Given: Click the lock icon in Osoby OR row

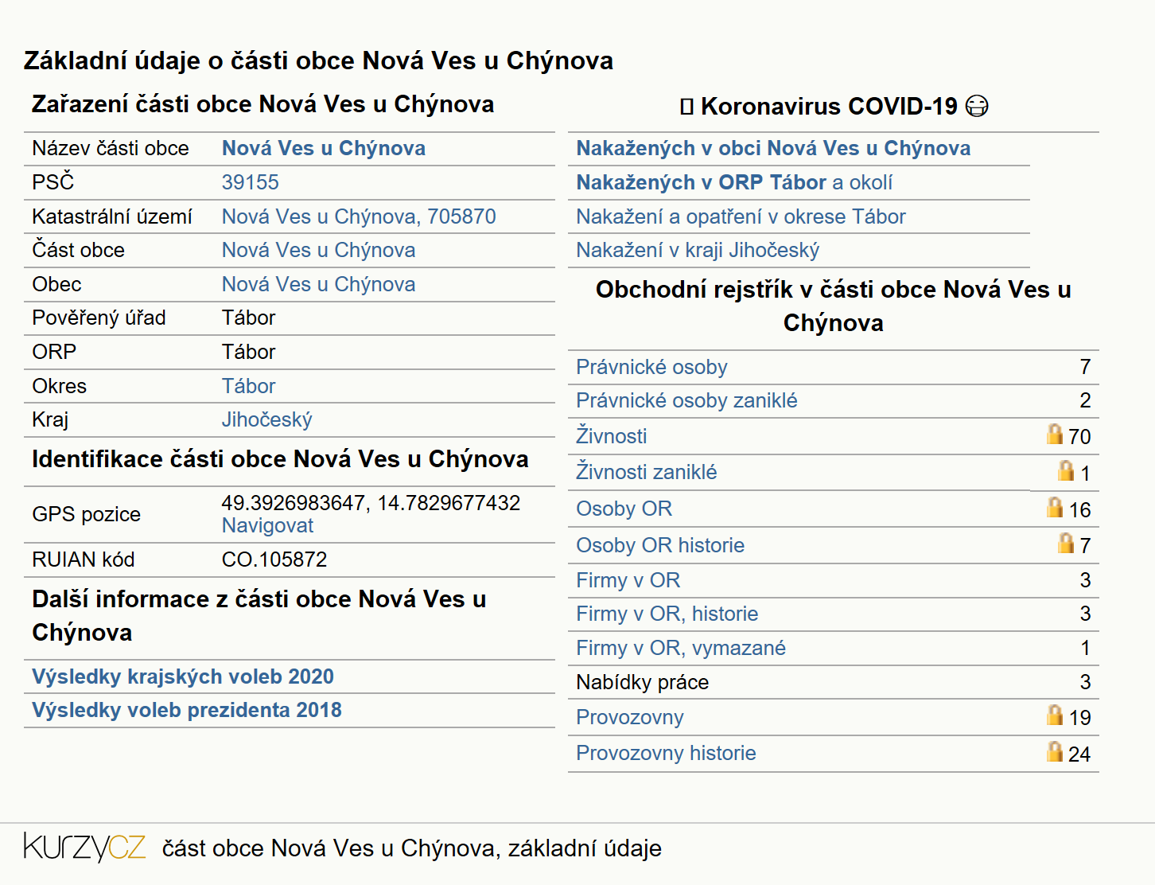Looking at the screenshot, I should pos(1055,507).
